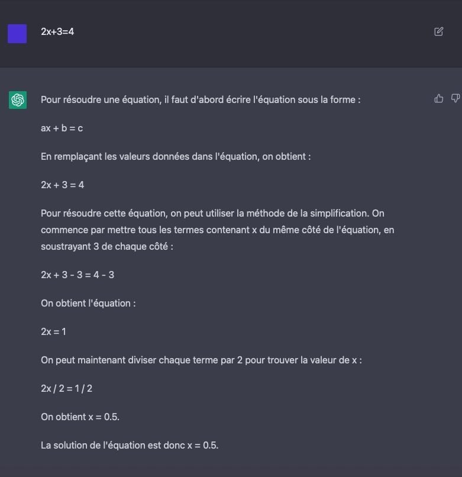Viewport: 462px width, 477px height.
Task: Click the equation '2x / 2 = 1 / 2'
Action: [x=66, y=388]
